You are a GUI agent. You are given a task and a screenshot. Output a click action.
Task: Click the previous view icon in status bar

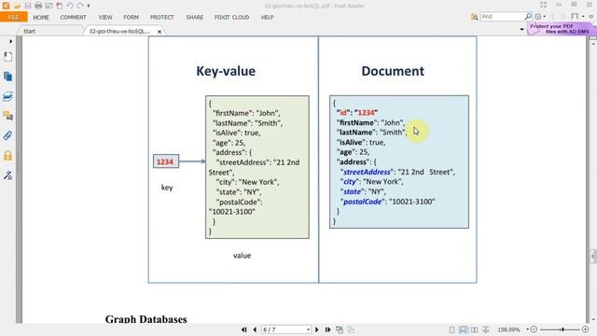click(x=340, y=329)
